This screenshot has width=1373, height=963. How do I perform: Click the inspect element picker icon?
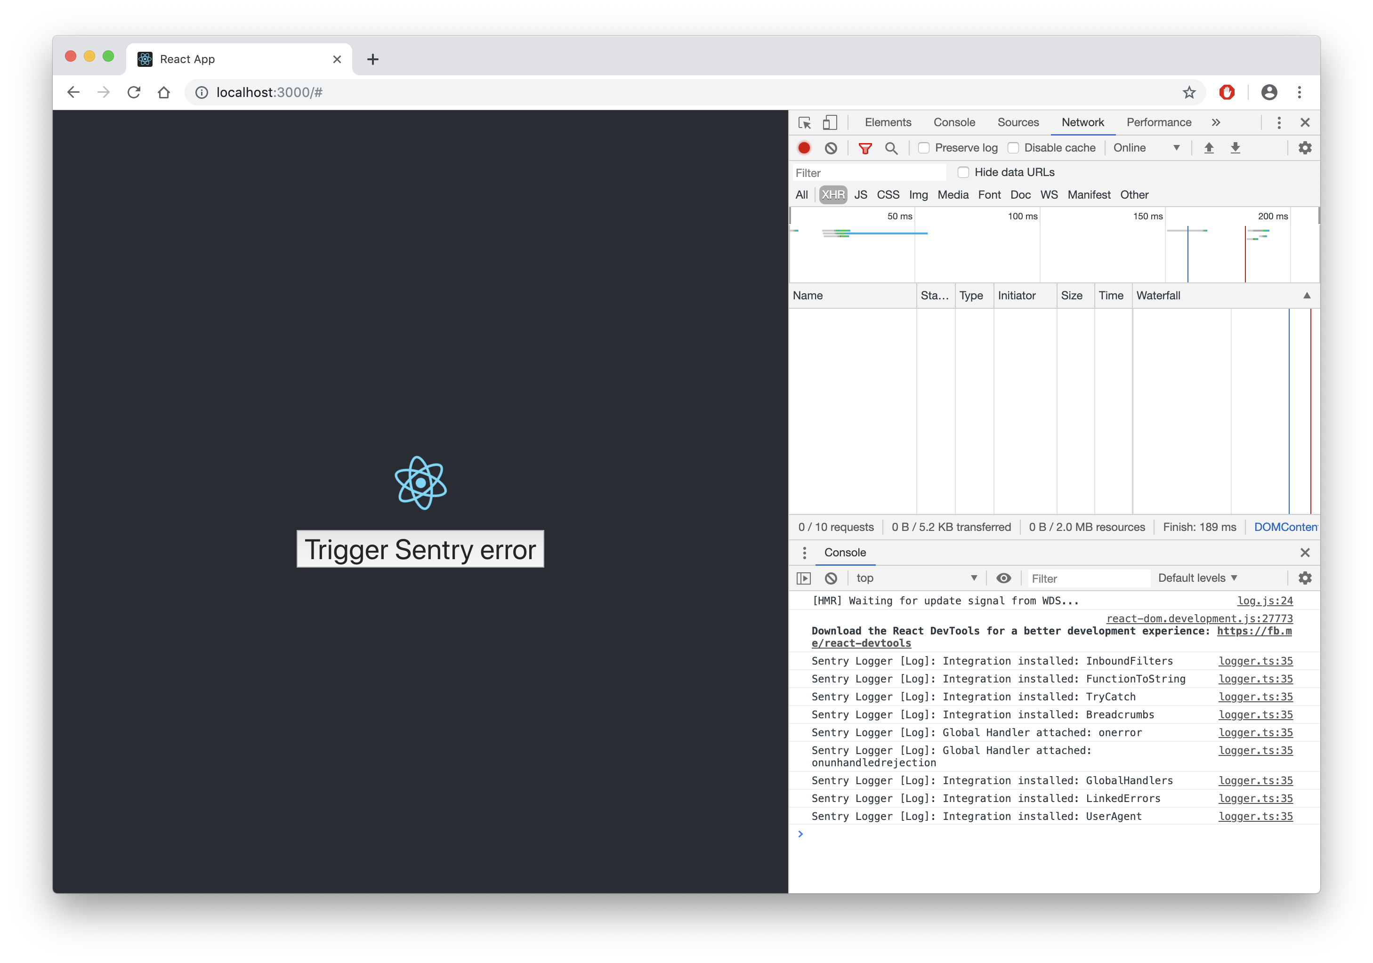[804, 122]
